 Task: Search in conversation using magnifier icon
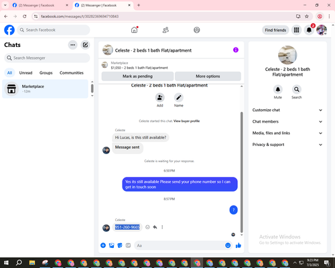point(297,89)
